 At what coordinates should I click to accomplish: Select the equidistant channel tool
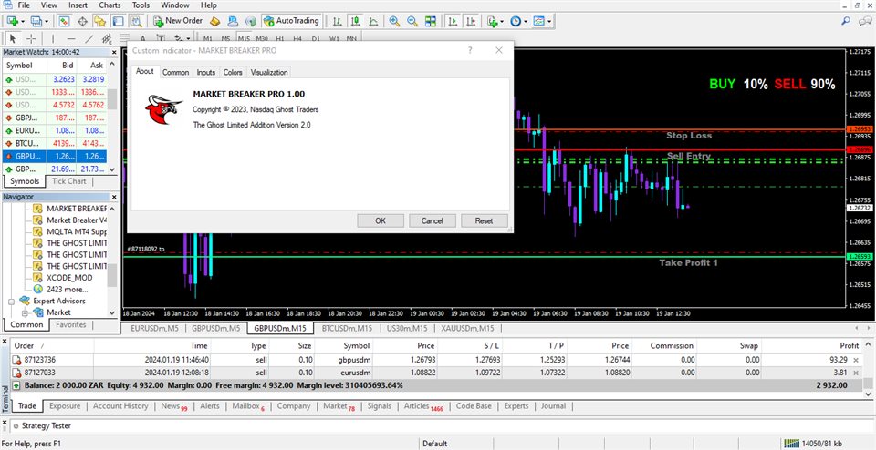tap(107, 38)
